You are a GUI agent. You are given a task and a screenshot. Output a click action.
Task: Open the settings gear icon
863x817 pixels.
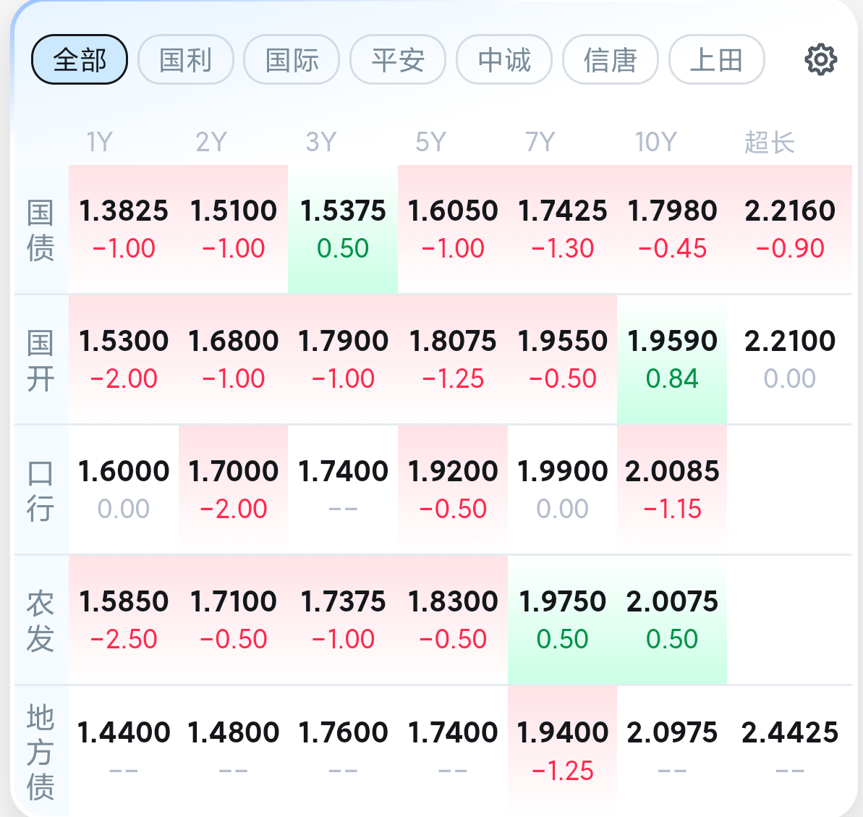pyautogui.click(x=820, y=59)
